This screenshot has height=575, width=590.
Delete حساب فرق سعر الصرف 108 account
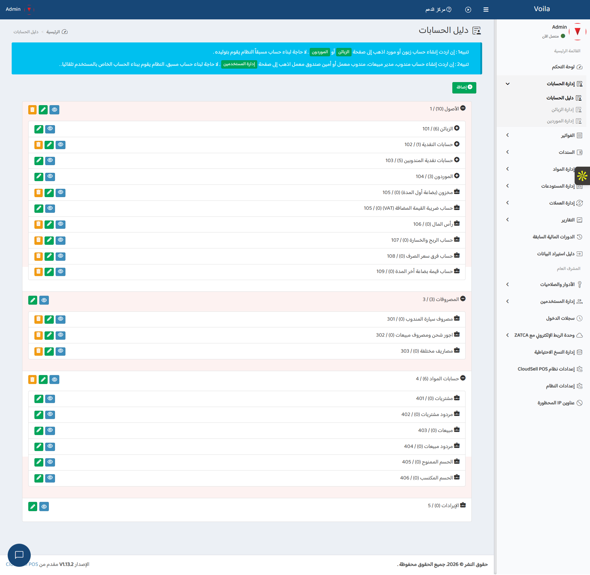pos(38,256)
